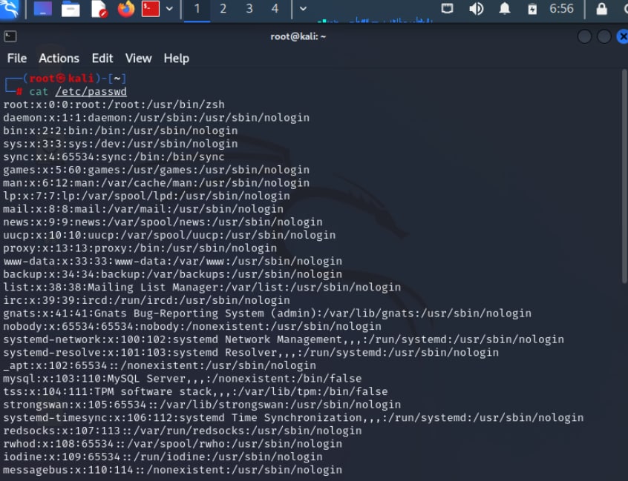Click the systemd-network line
Viewport: 628px width, 481px height.
[x=284, y=339]
